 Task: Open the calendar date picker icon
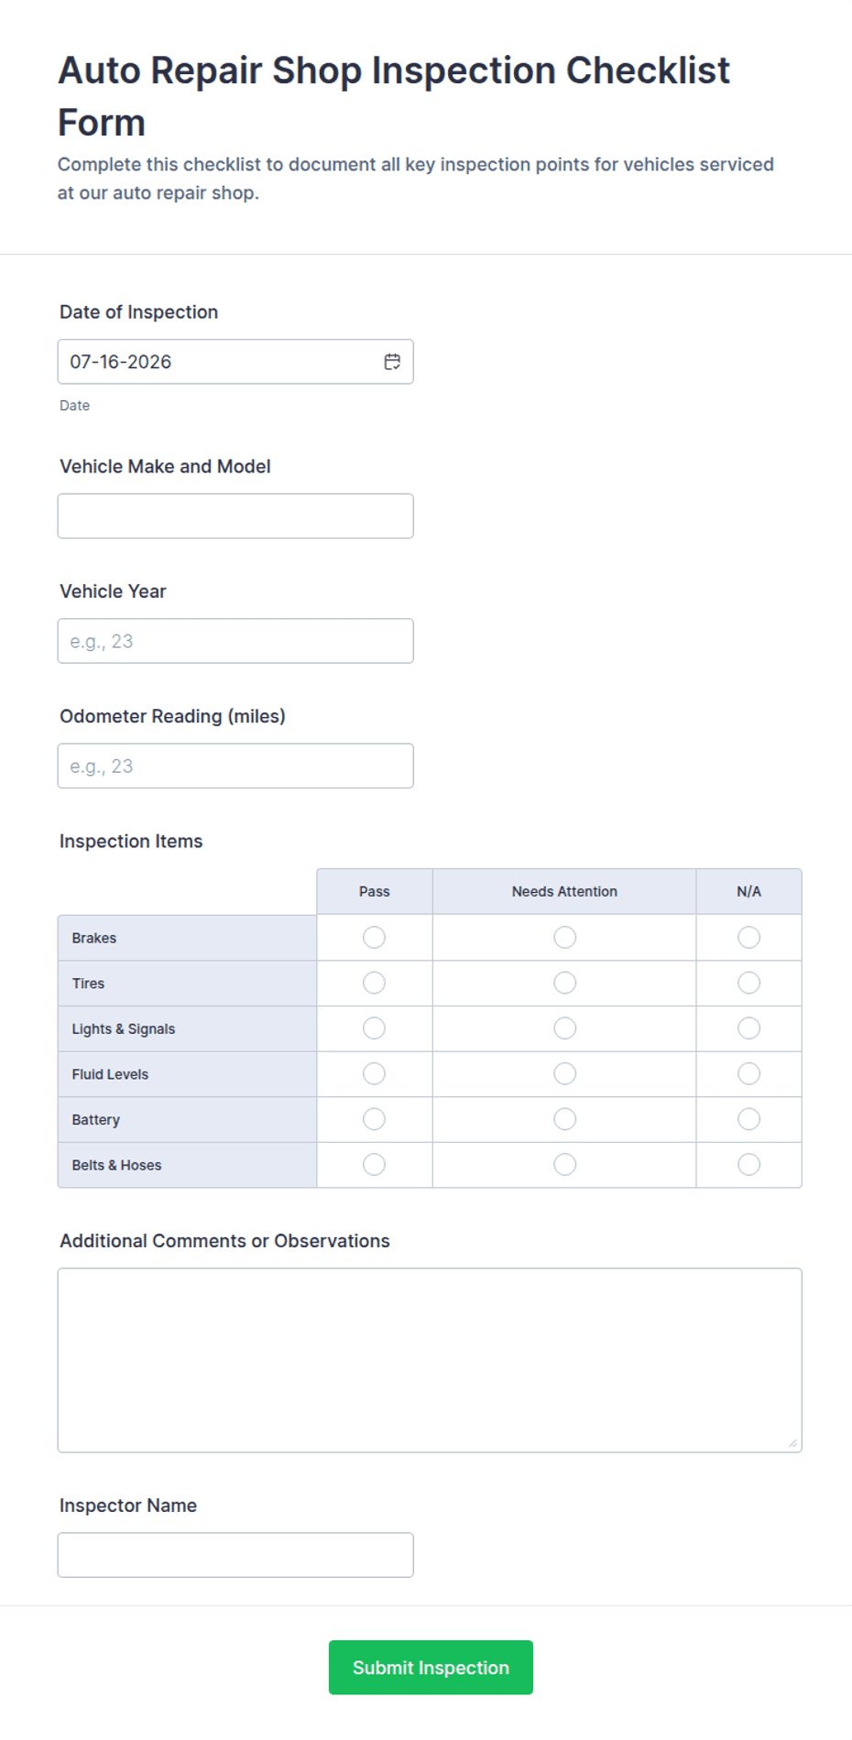[x=392, y=362]
